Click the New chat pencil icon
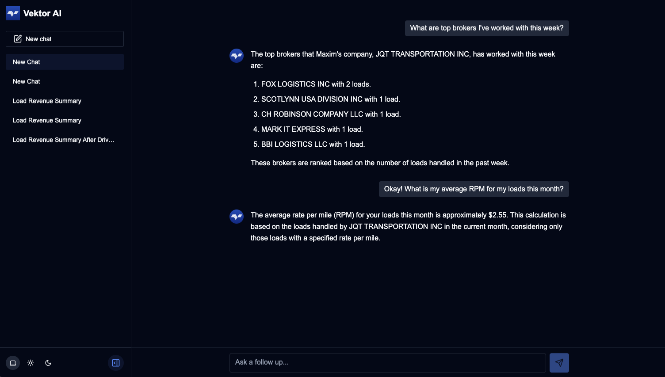The width and height of the screenshot is (665, 377). coord(18,39)
